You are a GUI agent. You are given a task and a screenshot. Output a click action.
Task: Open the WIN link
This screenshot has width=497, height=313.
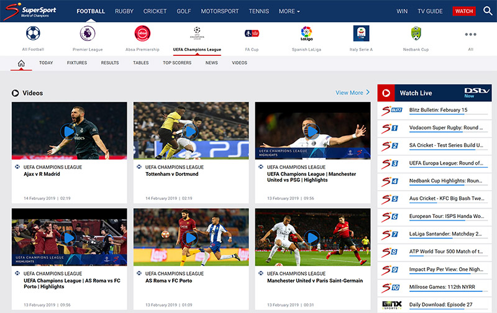402,11
